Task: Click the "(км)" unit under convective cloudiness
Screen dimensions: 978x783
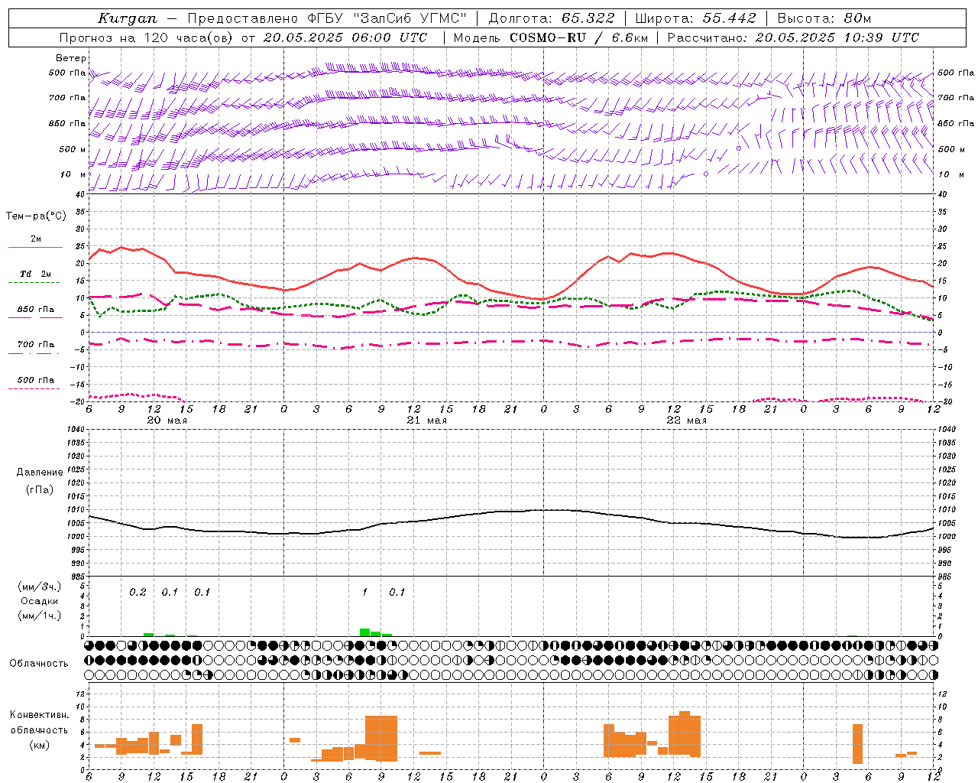Action: coord(39,745)
